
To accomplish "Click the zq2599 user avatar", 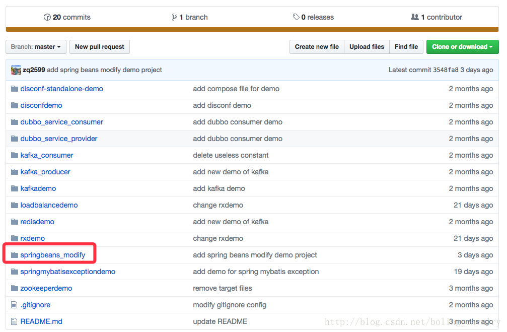I will point(16,70).
